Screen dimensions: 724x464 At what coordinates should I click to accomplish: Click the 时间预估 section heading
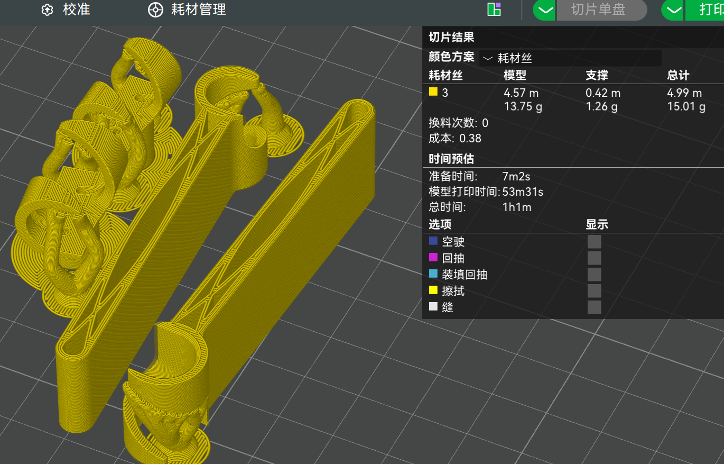point(451,159)
